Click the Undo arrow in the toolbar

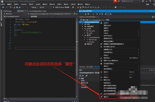pyautogui.click(x=23, y=7)
